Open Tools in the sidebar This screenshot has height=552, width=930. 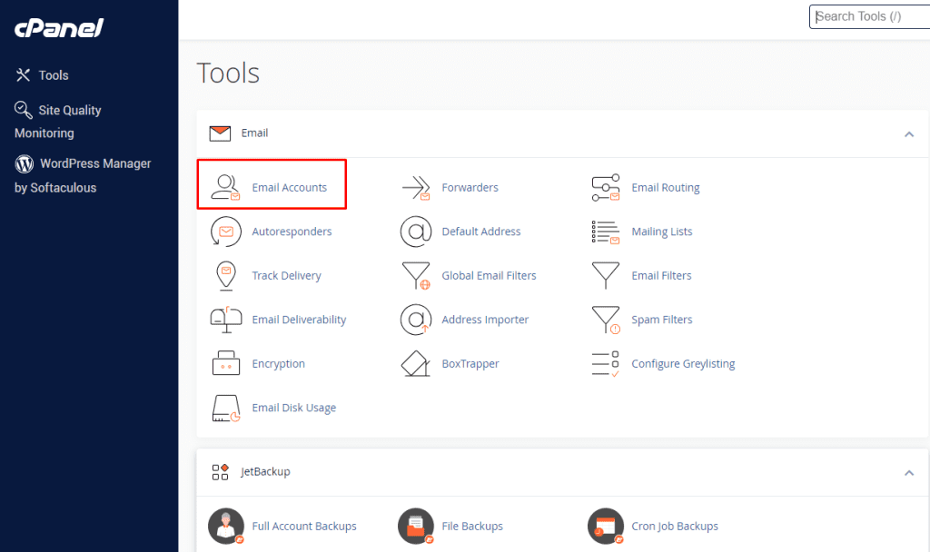tap(53, 75)
